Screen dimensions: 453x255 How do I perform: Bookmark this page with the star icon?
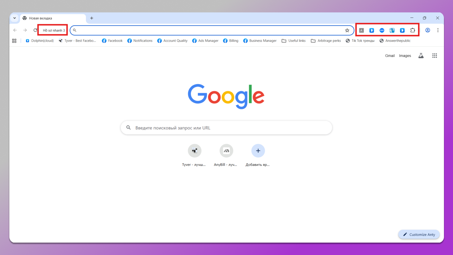coord(347,30)
